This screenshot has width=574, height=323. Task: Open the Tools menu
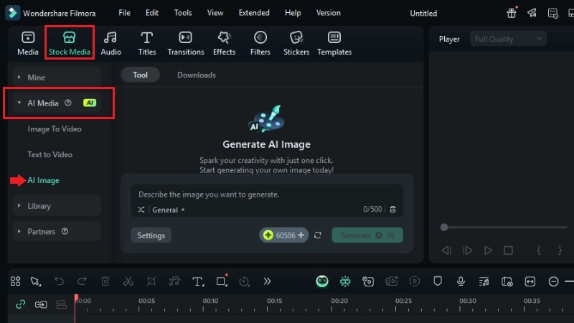[183, 13]
